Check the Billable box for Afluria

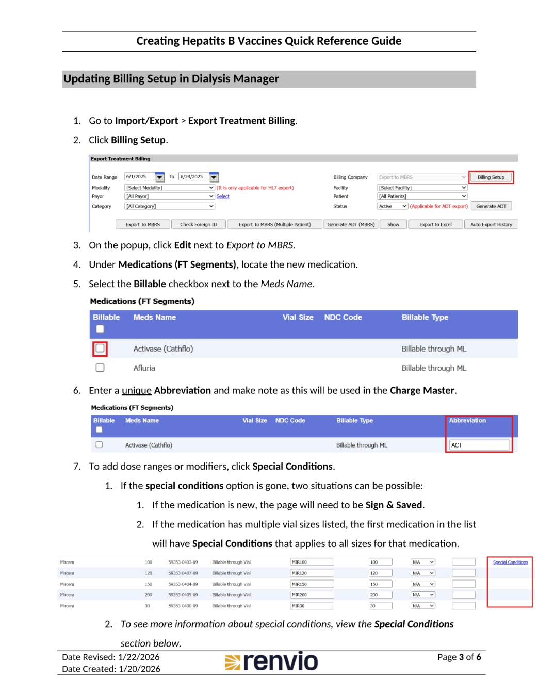click(100, 368)
